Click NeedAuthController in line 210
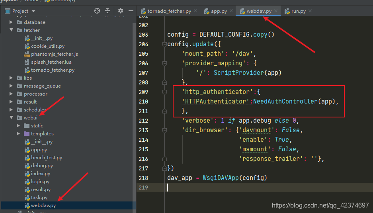 [x=285, y=102]
